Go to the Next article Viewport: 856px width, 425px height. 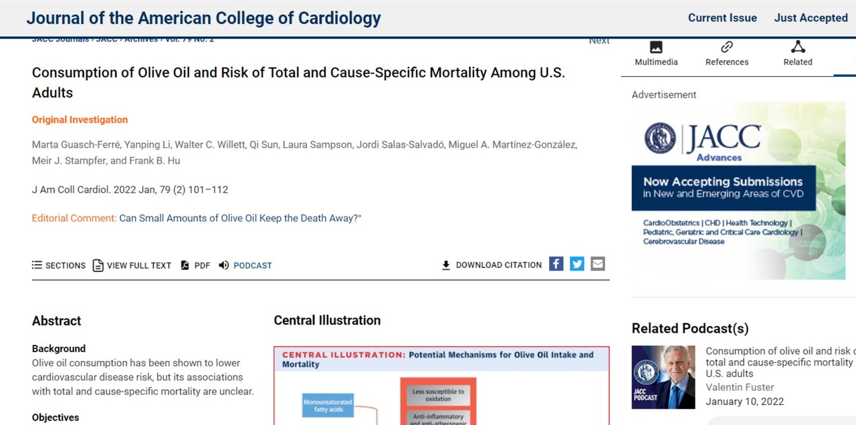[x=599, y=41]
